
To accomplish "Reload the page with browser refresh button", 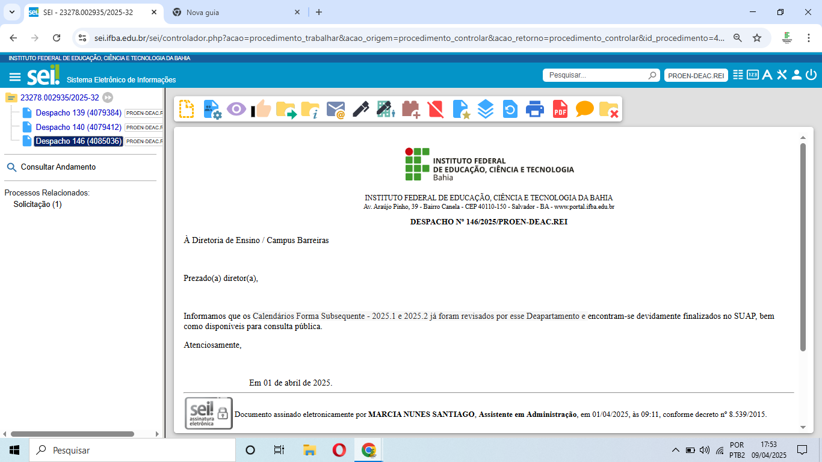I will pyautogui.click(x=57, y=38).
